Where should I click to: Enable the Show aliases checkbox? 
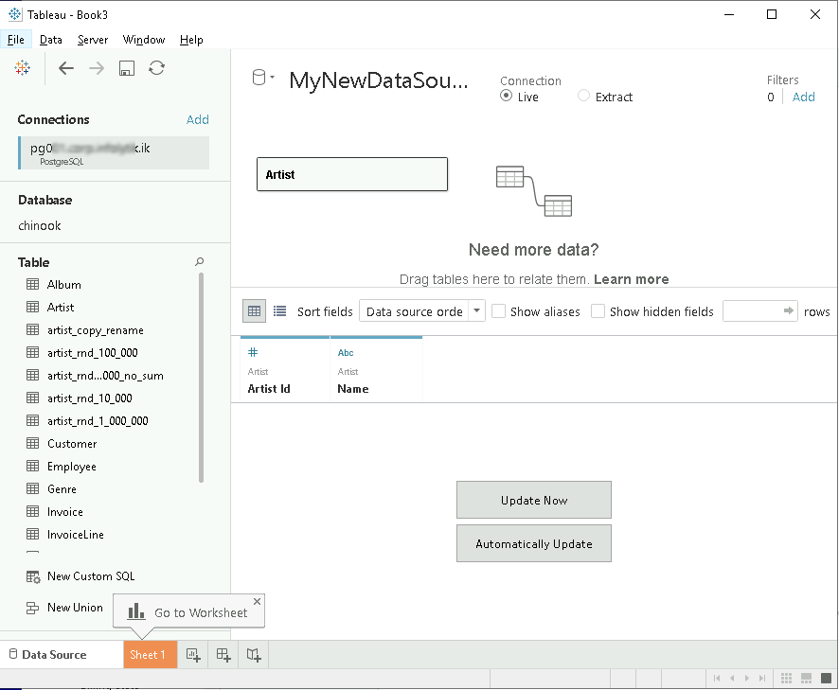click(x=498, y=310)
